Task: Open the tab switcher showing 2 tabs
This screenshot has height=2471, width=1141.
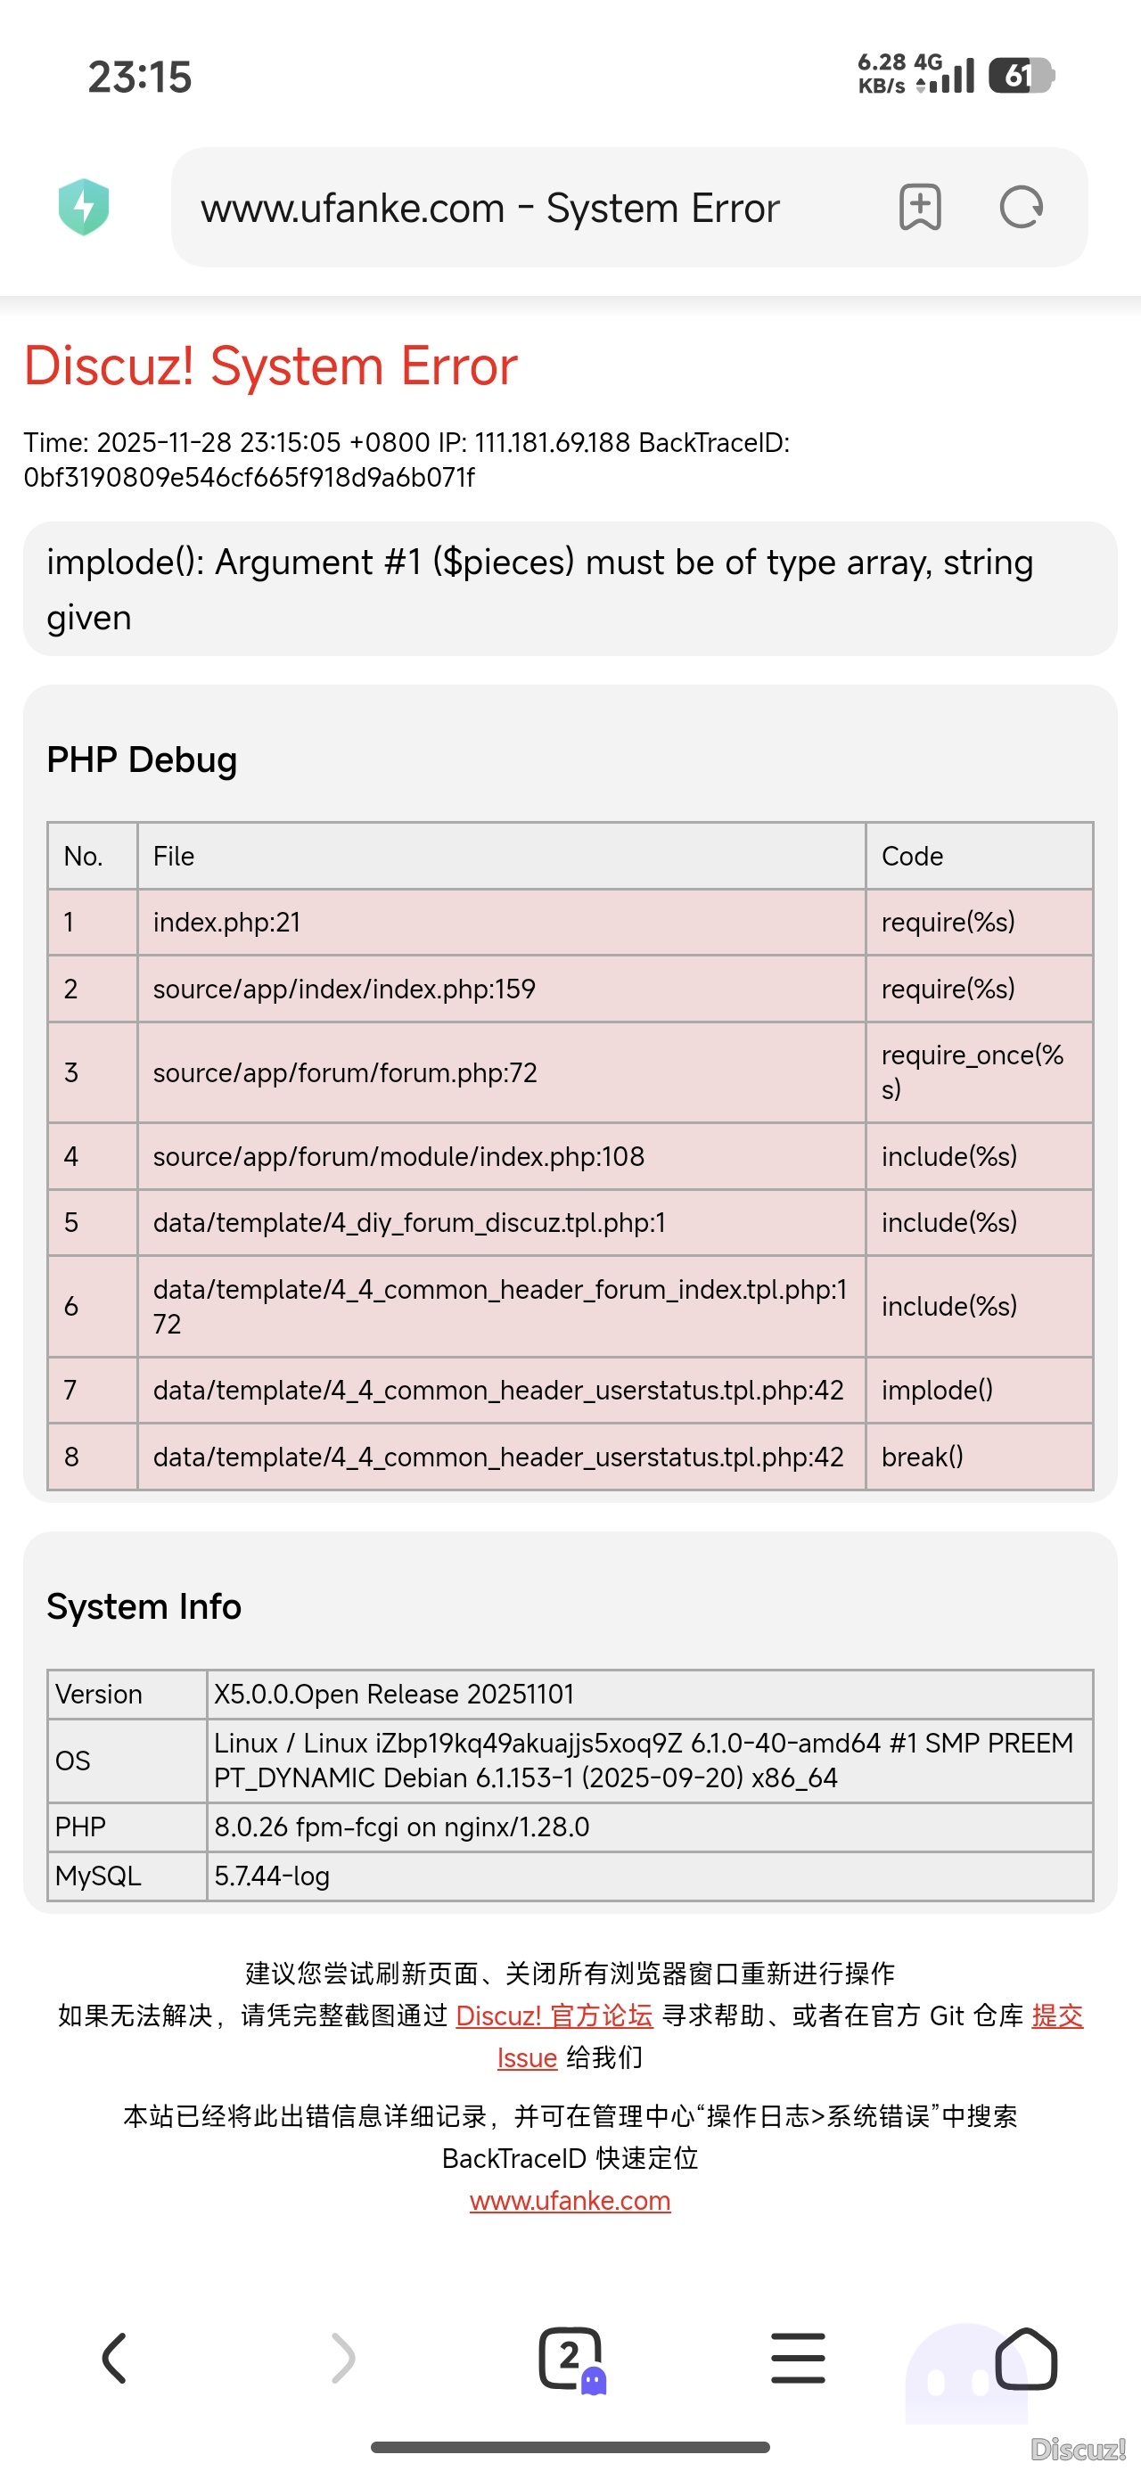Action: tap(571, 2358)
